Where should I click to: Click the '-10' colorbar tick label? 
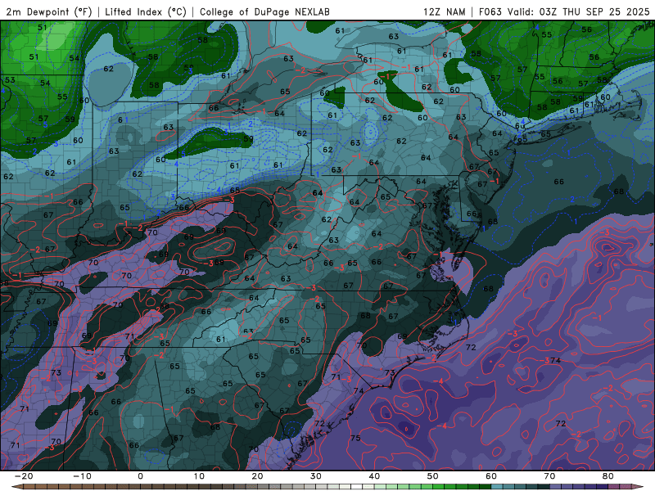pyautogui.click(x=82, y=476)
